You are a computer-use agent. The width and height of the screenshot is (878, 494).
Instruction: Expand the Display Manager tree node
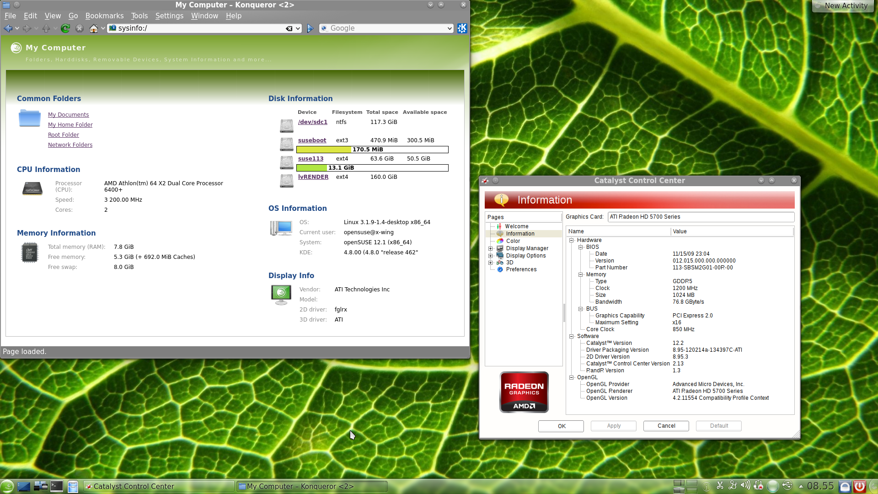click(x=491, y=248)
